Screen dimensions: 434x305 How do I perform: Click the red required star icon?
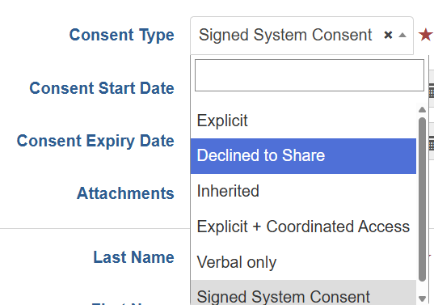pos(425,35)
